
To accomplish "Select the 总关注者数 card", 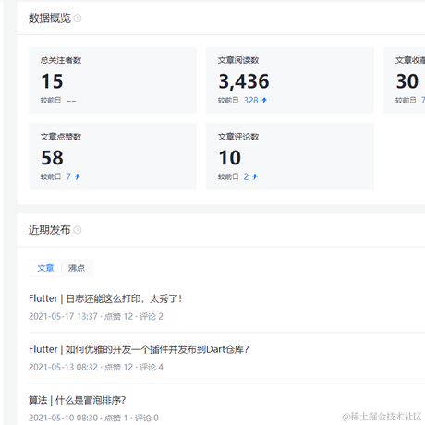I will pyautogui.click(x=113, y=80).
